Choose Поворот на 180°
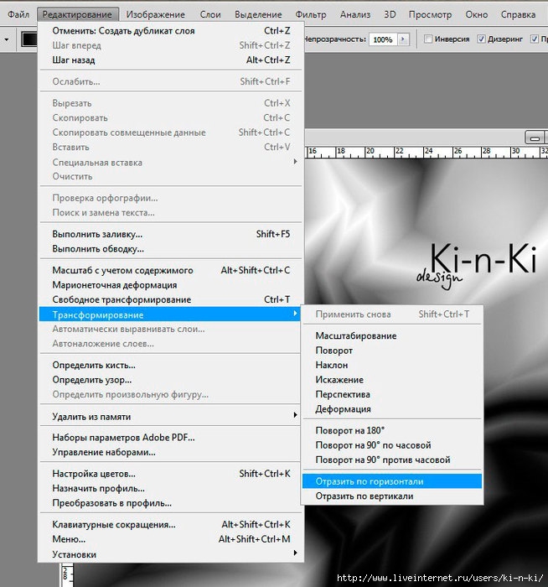Screen dimensions: 548x587 (x=392, y=430)
